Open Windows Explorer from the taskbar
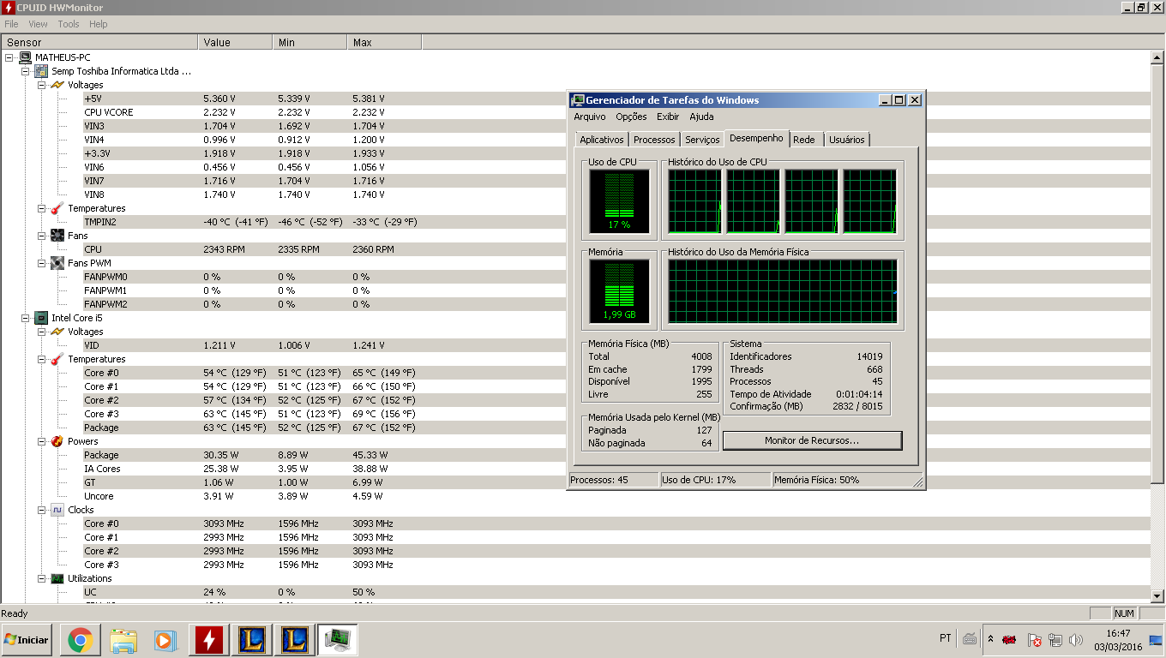The width and height of the screenshot is (1166, 658). 123,640
